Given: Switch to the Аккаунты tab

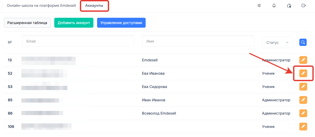Looking at the screenshot, I should [x=94, y=5].
